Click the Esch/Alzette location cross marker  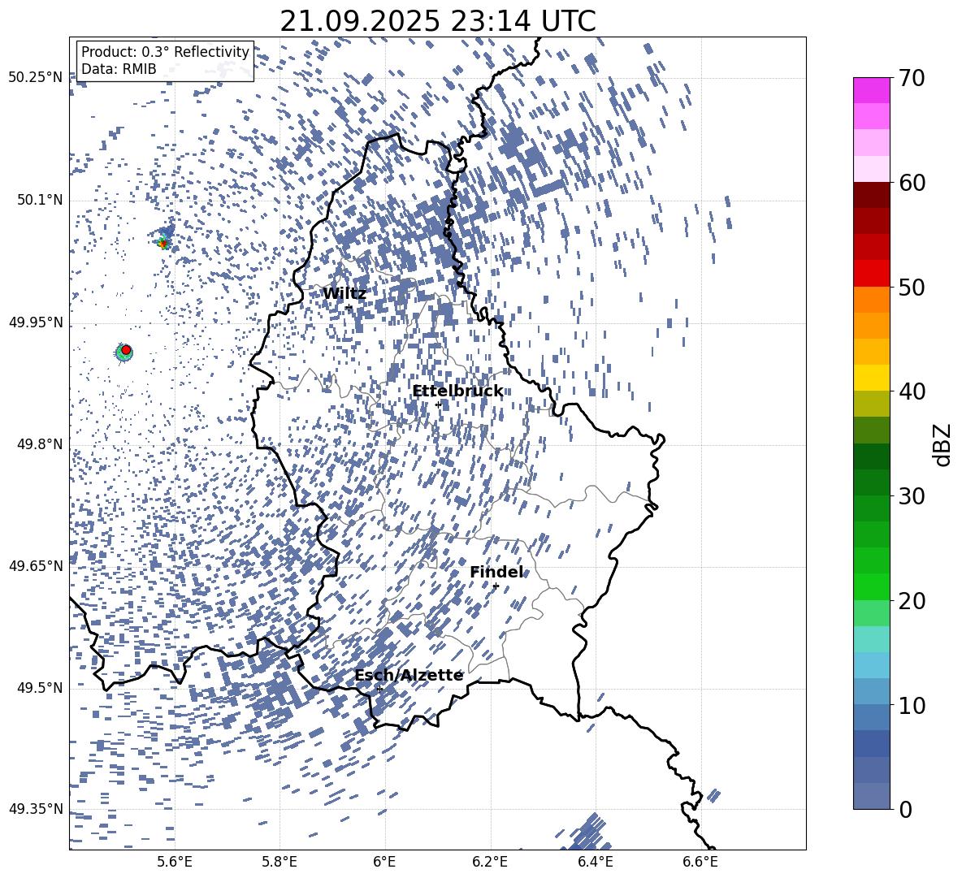379,689
